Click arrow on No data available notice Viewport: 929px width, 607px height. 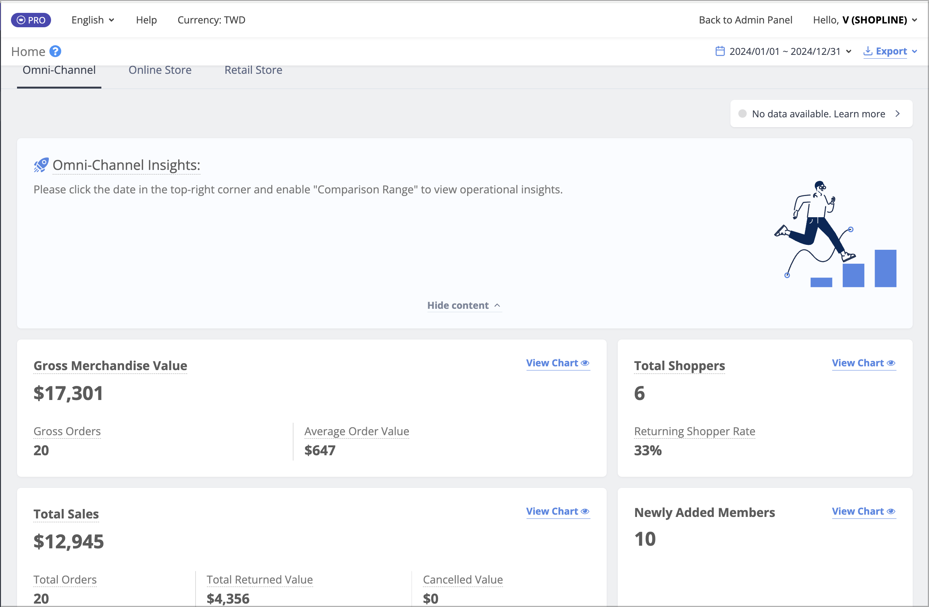(x=897, y=114)
